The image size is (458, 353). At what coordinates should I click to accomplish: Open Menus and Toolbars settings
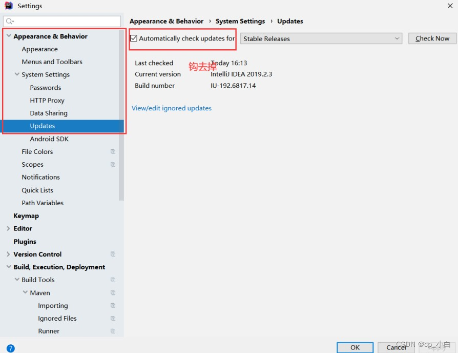(52, 62)
